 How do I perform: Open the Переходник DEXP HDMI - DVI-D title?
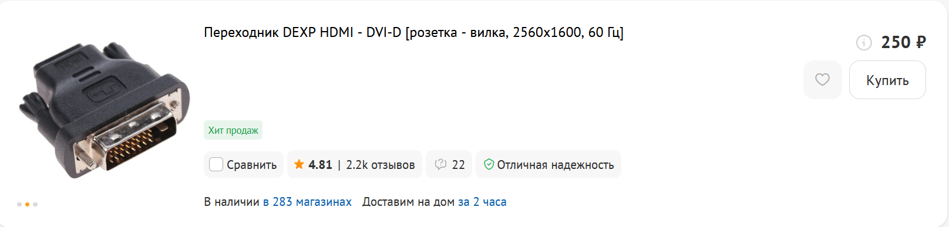(413, 32)
